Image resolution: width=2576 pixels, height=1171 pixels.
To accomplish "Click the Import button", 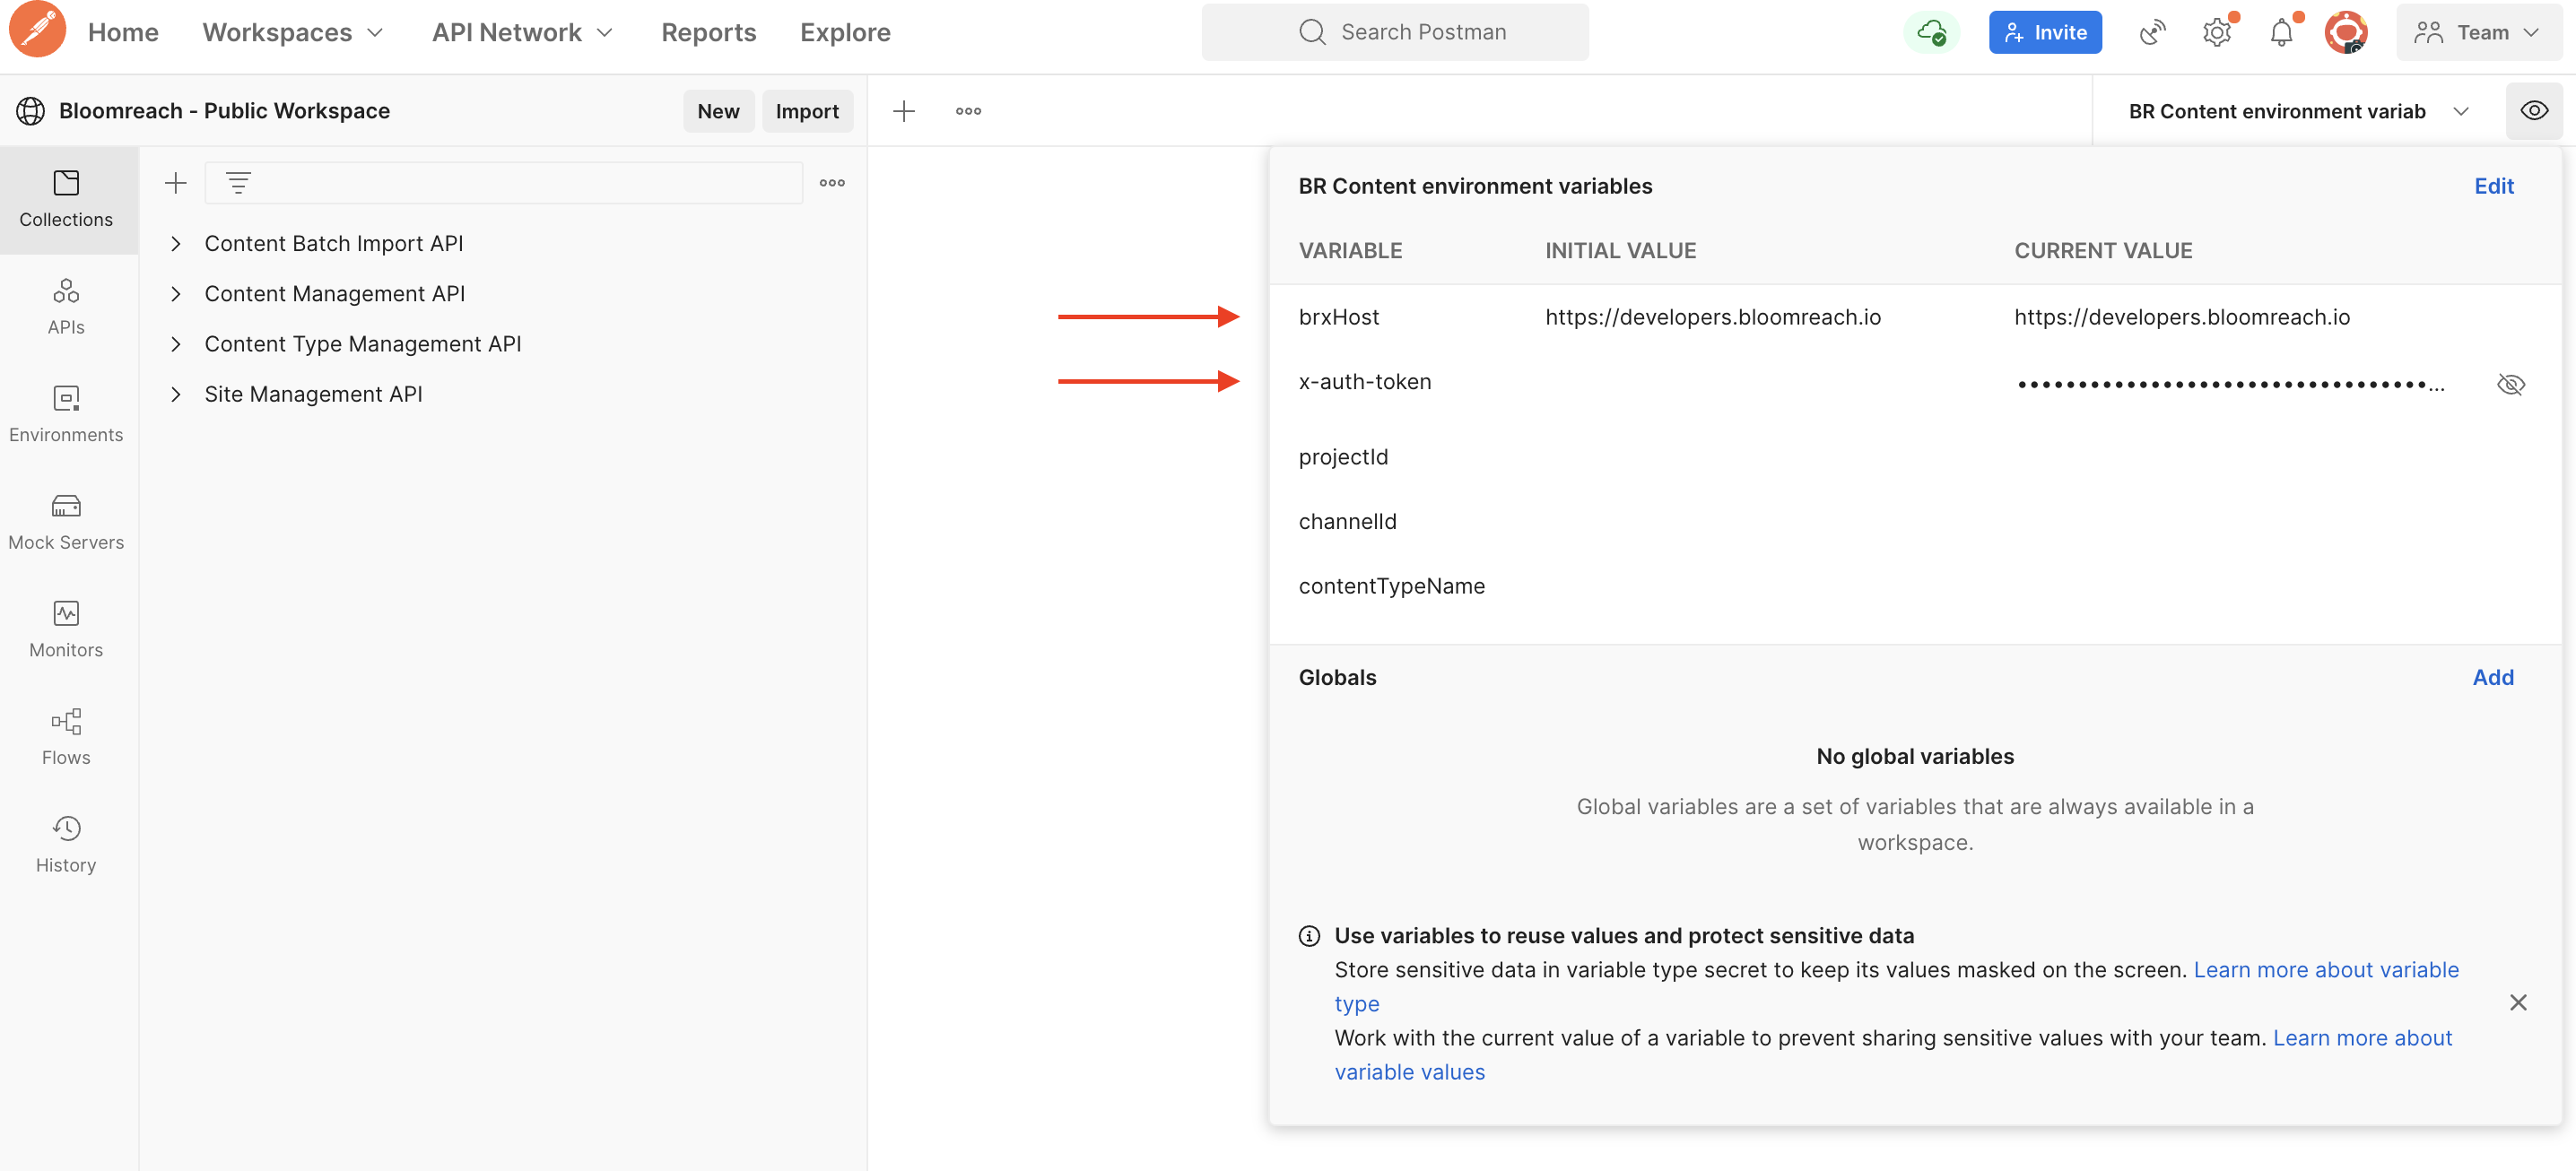I will [806, 111].
